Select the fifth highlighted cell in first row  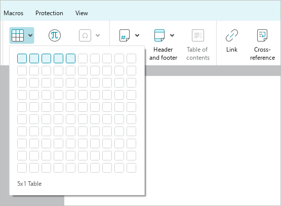point(70,58)
